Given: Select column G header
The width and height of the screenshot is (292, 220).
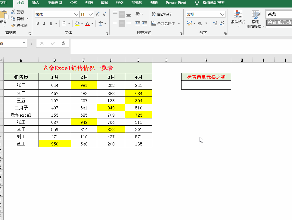Looking at the screenshot, I should [x=206, y=60].
